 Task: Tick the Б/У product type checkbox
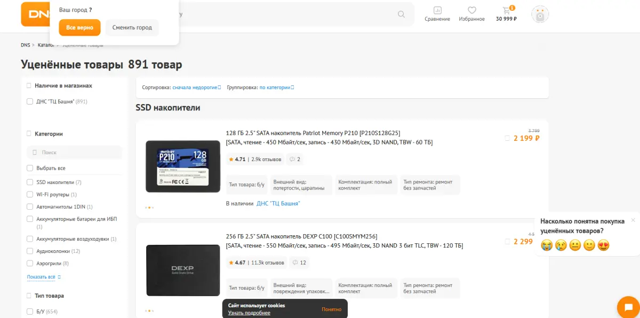(x=30, y=311)
